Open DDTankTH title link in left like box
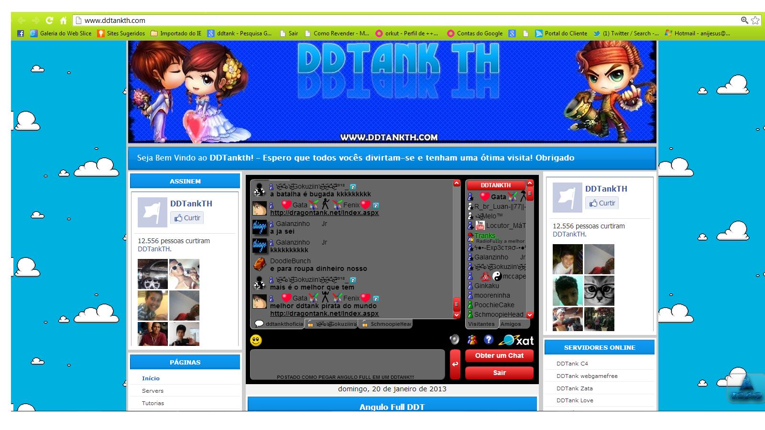Image resolution: width=765 pixels, height=430 pixels. pyautogui.click(x=191, y=204)
